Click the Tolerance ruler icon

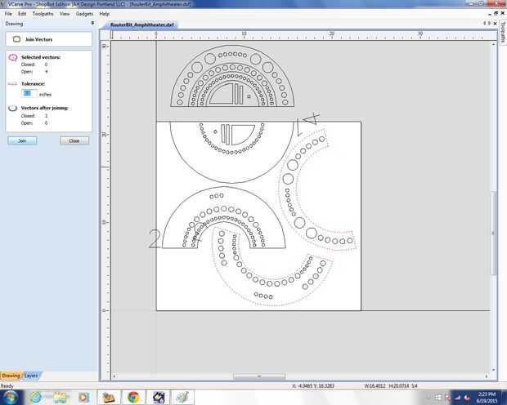coord(12,83)
